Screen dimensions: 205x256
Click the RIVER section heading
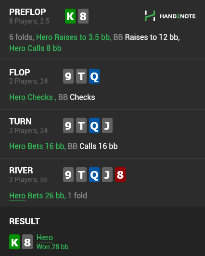21,171
